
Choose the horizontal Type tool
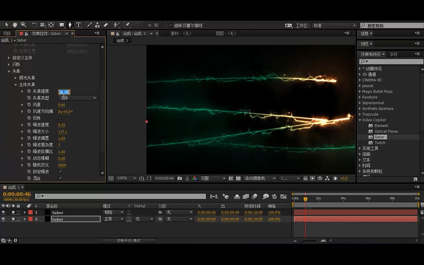coord(78,25)
